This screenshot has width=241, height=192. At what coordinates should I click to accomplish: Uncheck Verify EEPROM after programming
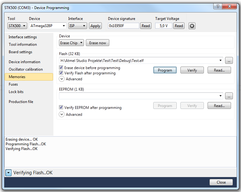61,108
